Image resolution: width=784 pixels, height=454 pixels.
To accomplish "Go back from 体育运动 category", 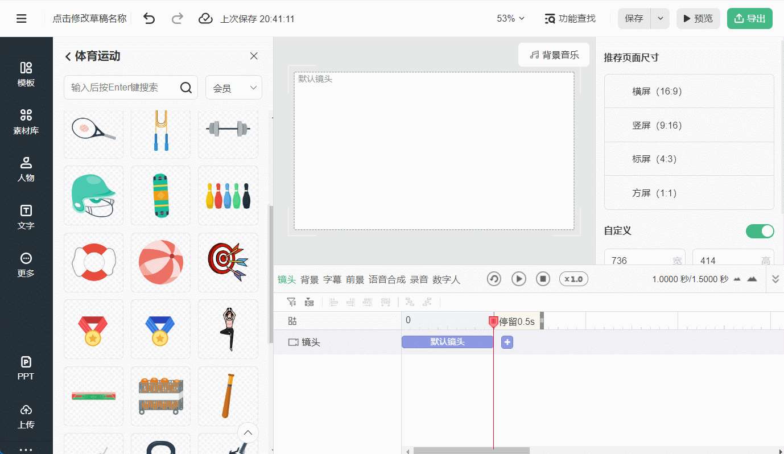I will point(68,56).
